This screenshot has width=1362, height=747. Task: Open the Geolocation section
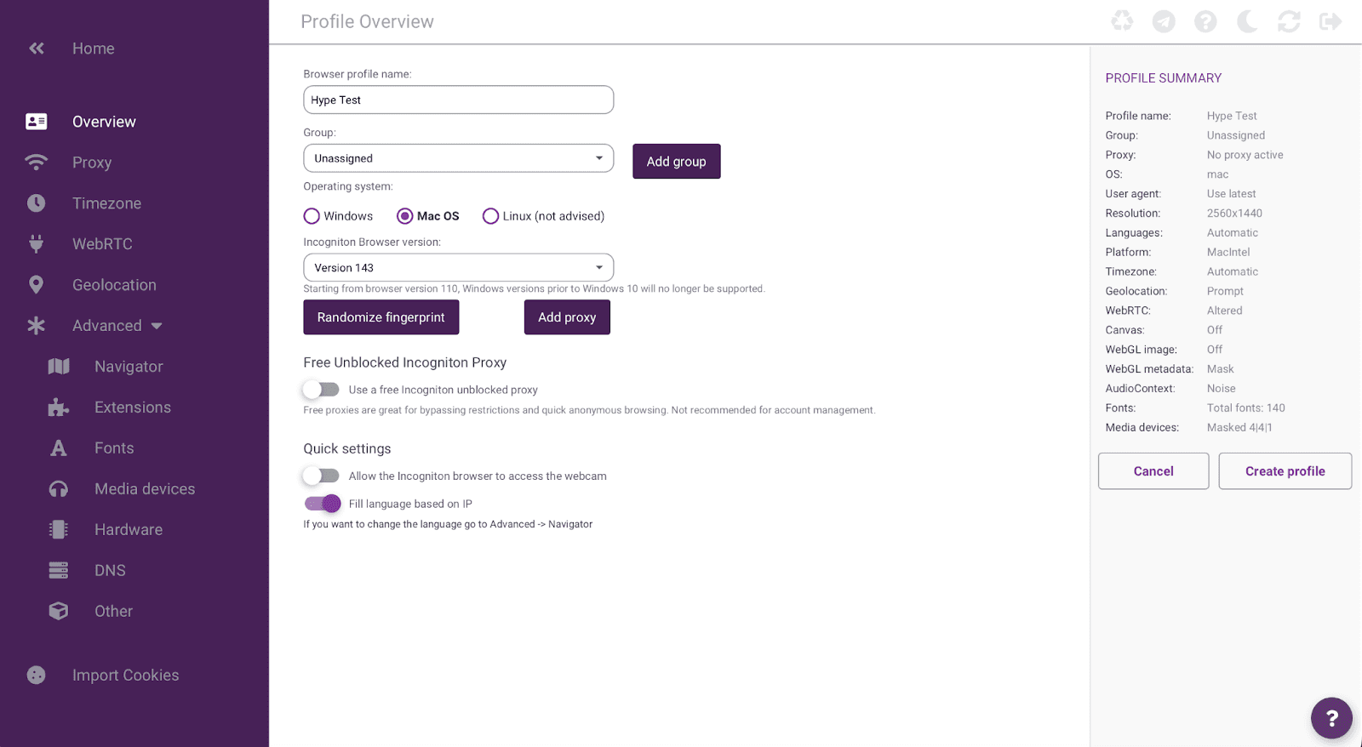click(x=114, y=285)
